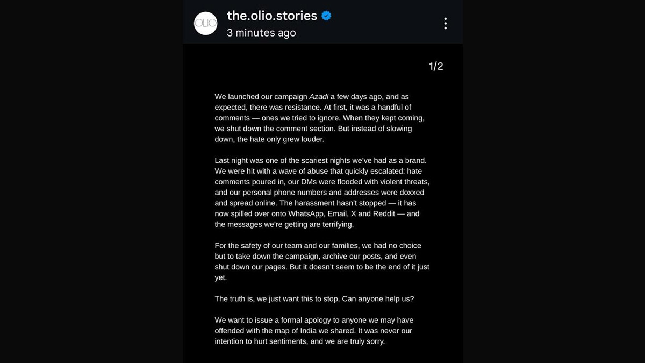Click the lone word "yet." in third paragraph
The image size is (645, 363).
[221, 277]
